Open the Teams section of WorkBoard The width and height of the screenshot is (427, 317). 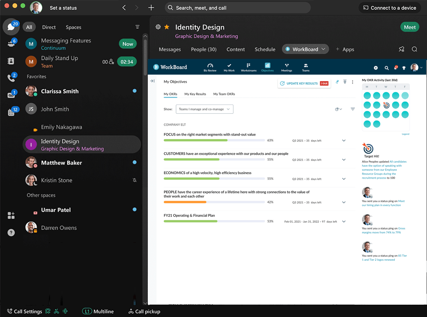306,67
